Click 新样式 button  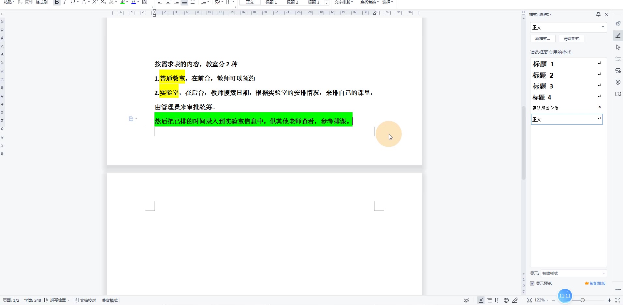(x=543, y=38)
